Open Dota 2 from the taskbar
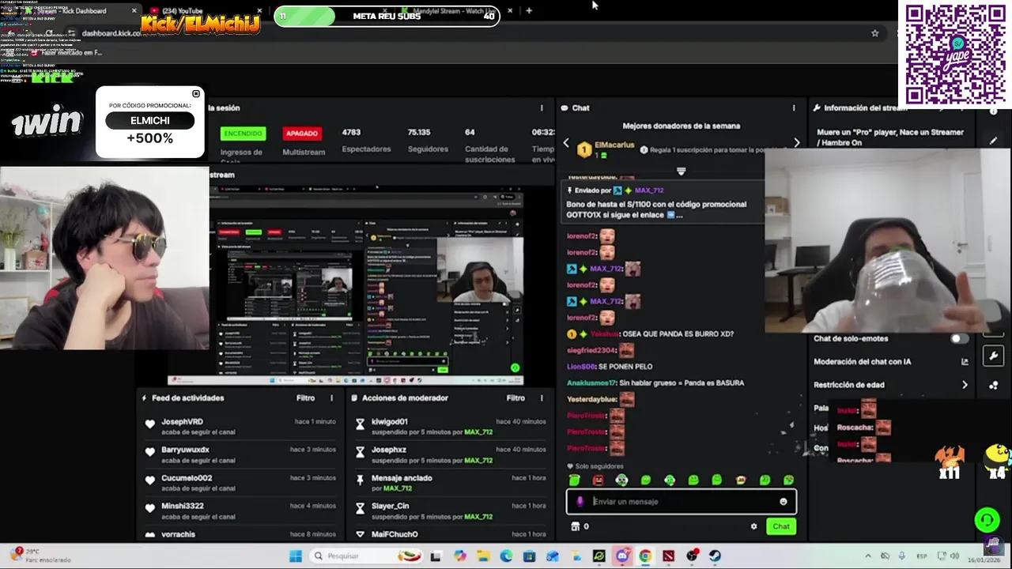 coord(668,556)
